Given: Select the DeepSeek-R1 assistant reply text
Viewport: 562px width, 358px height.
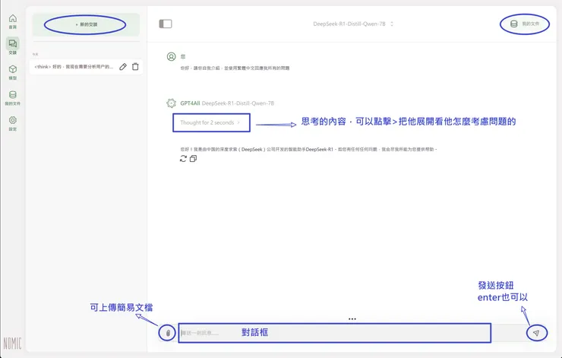Looking at the screenshot, I should (308, 149).
